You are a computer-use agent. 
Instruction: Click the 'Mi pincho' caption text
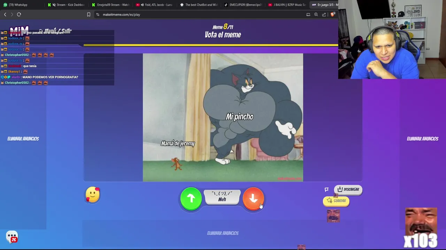click(239, 117)
